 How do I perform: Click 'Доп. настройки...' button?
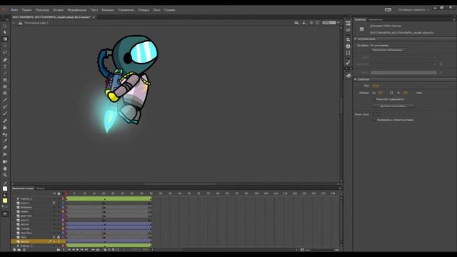(x=393, y=106)
